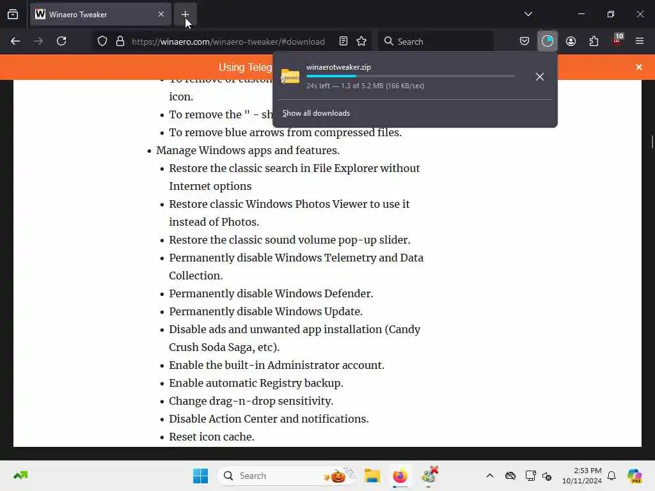The height and width of the screenshot is (491, 655).
Task: Click the cloud sync tray icon
Action: click(510, 476)
